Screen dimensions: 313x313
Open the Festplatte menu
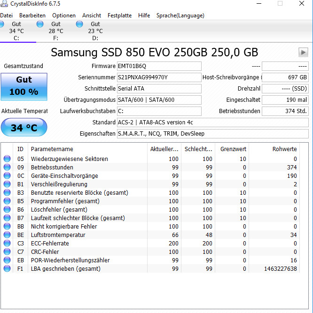119,15
